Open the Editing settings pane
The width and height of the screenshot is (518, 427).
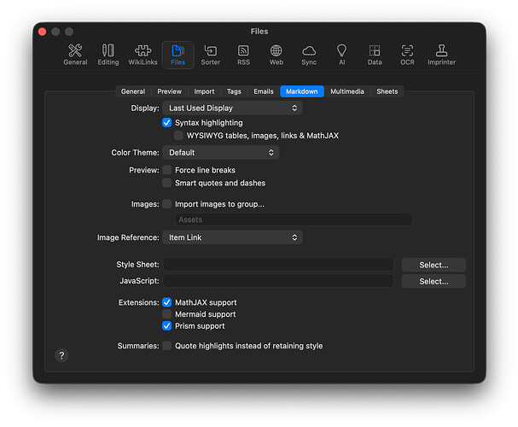coord(108,55)
